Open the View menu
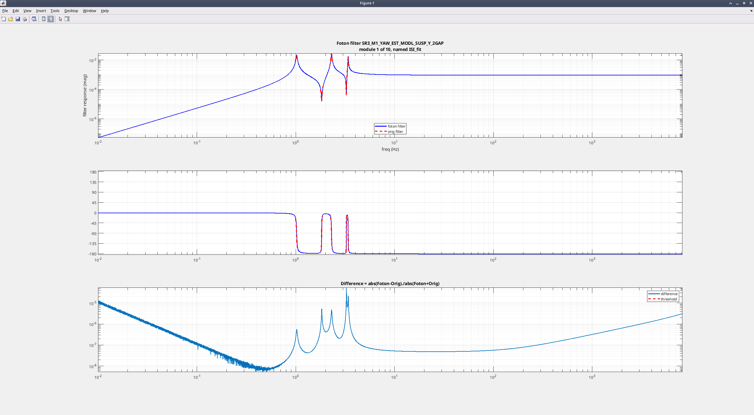The height and width of the screenshot is (415, 754). coord(27,11)
